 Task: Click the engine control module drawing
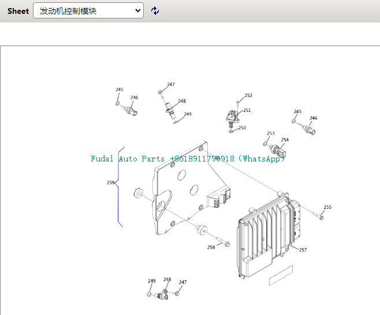(268, 236)
